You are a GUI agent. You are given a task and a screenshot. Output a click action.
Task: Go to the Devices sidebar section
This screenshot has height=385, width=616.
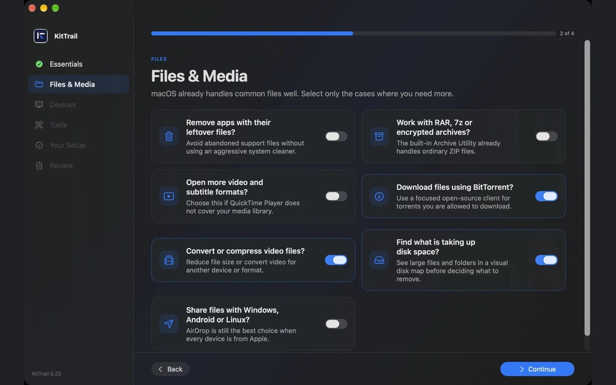point(79,105)
